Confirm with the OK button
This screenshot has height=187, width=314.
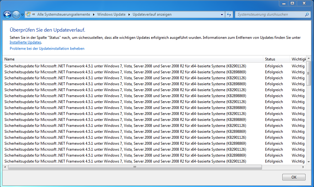pyautogui.click(x=294, y=177)
